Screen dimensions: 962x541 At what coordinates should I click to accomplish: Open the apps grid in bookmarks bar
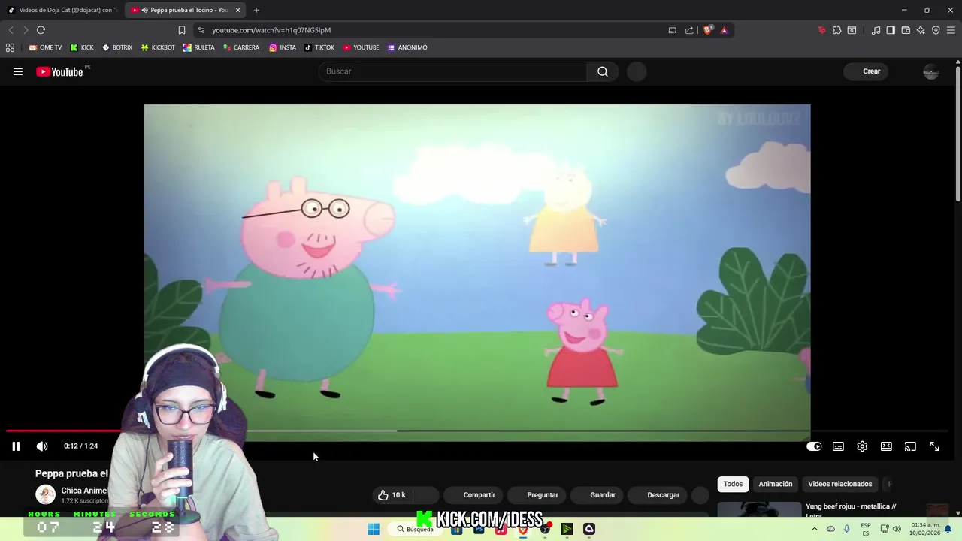coord(10,47)
